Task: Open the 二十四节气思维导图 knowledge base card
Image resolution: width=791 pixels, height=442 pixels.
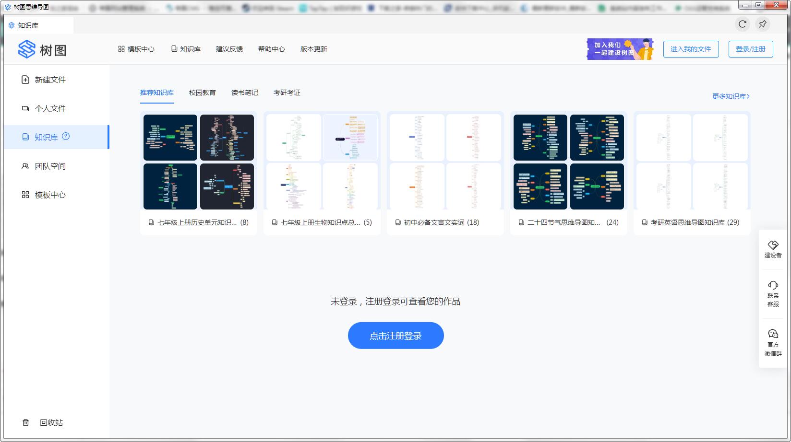Action: coord(568,173)
